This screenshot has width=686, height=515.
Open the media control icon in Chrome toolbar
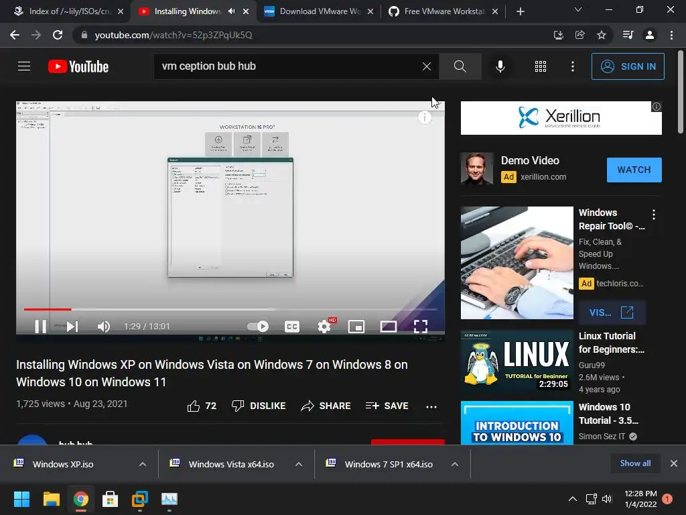pos(628,35)
